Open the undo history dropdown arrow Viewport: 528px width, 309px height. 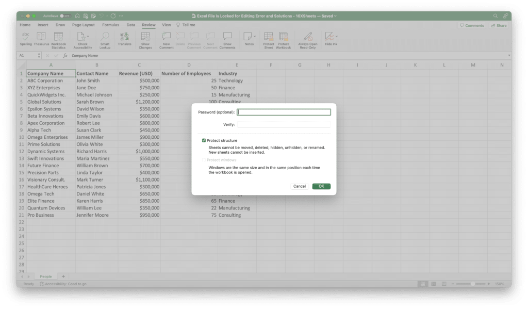(x=107, y=16)
